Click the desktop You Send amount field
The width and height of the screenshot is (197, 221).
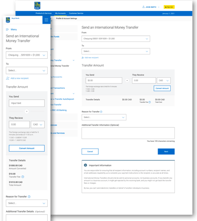click(104, 80)
